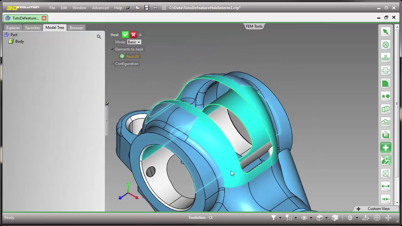The width and height of the screenshot is (402, 226).
Task: Switch to the Browser tab
Action: point(76,28)
